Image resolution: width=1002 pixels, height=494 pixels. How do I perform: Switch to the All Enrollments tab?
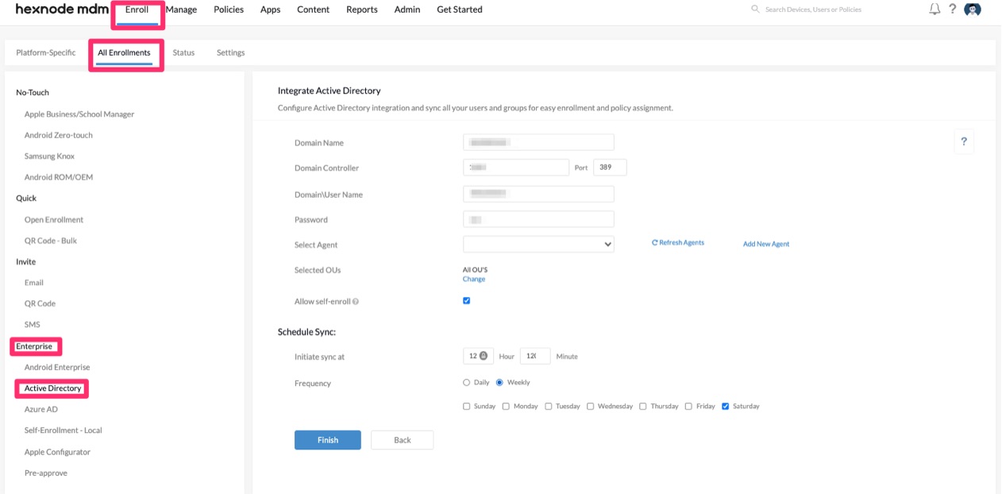[x=125, y=53]
